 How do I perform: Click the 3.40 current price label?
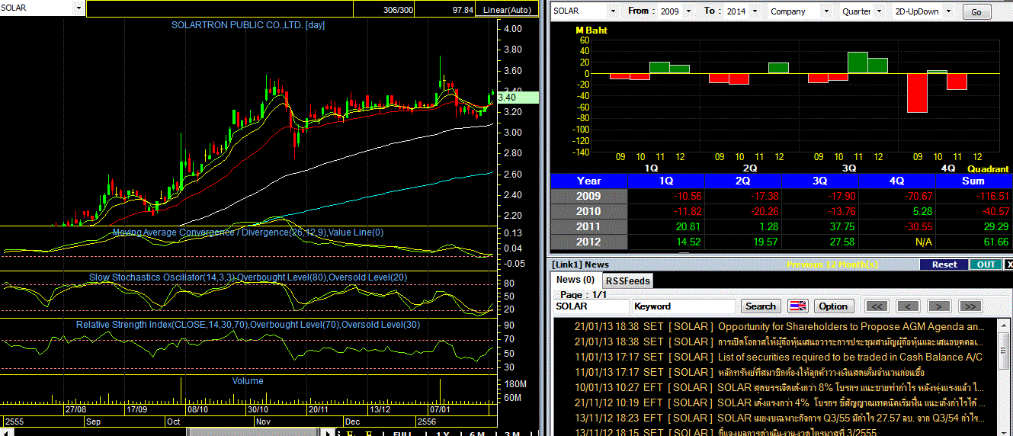(518, 97)
